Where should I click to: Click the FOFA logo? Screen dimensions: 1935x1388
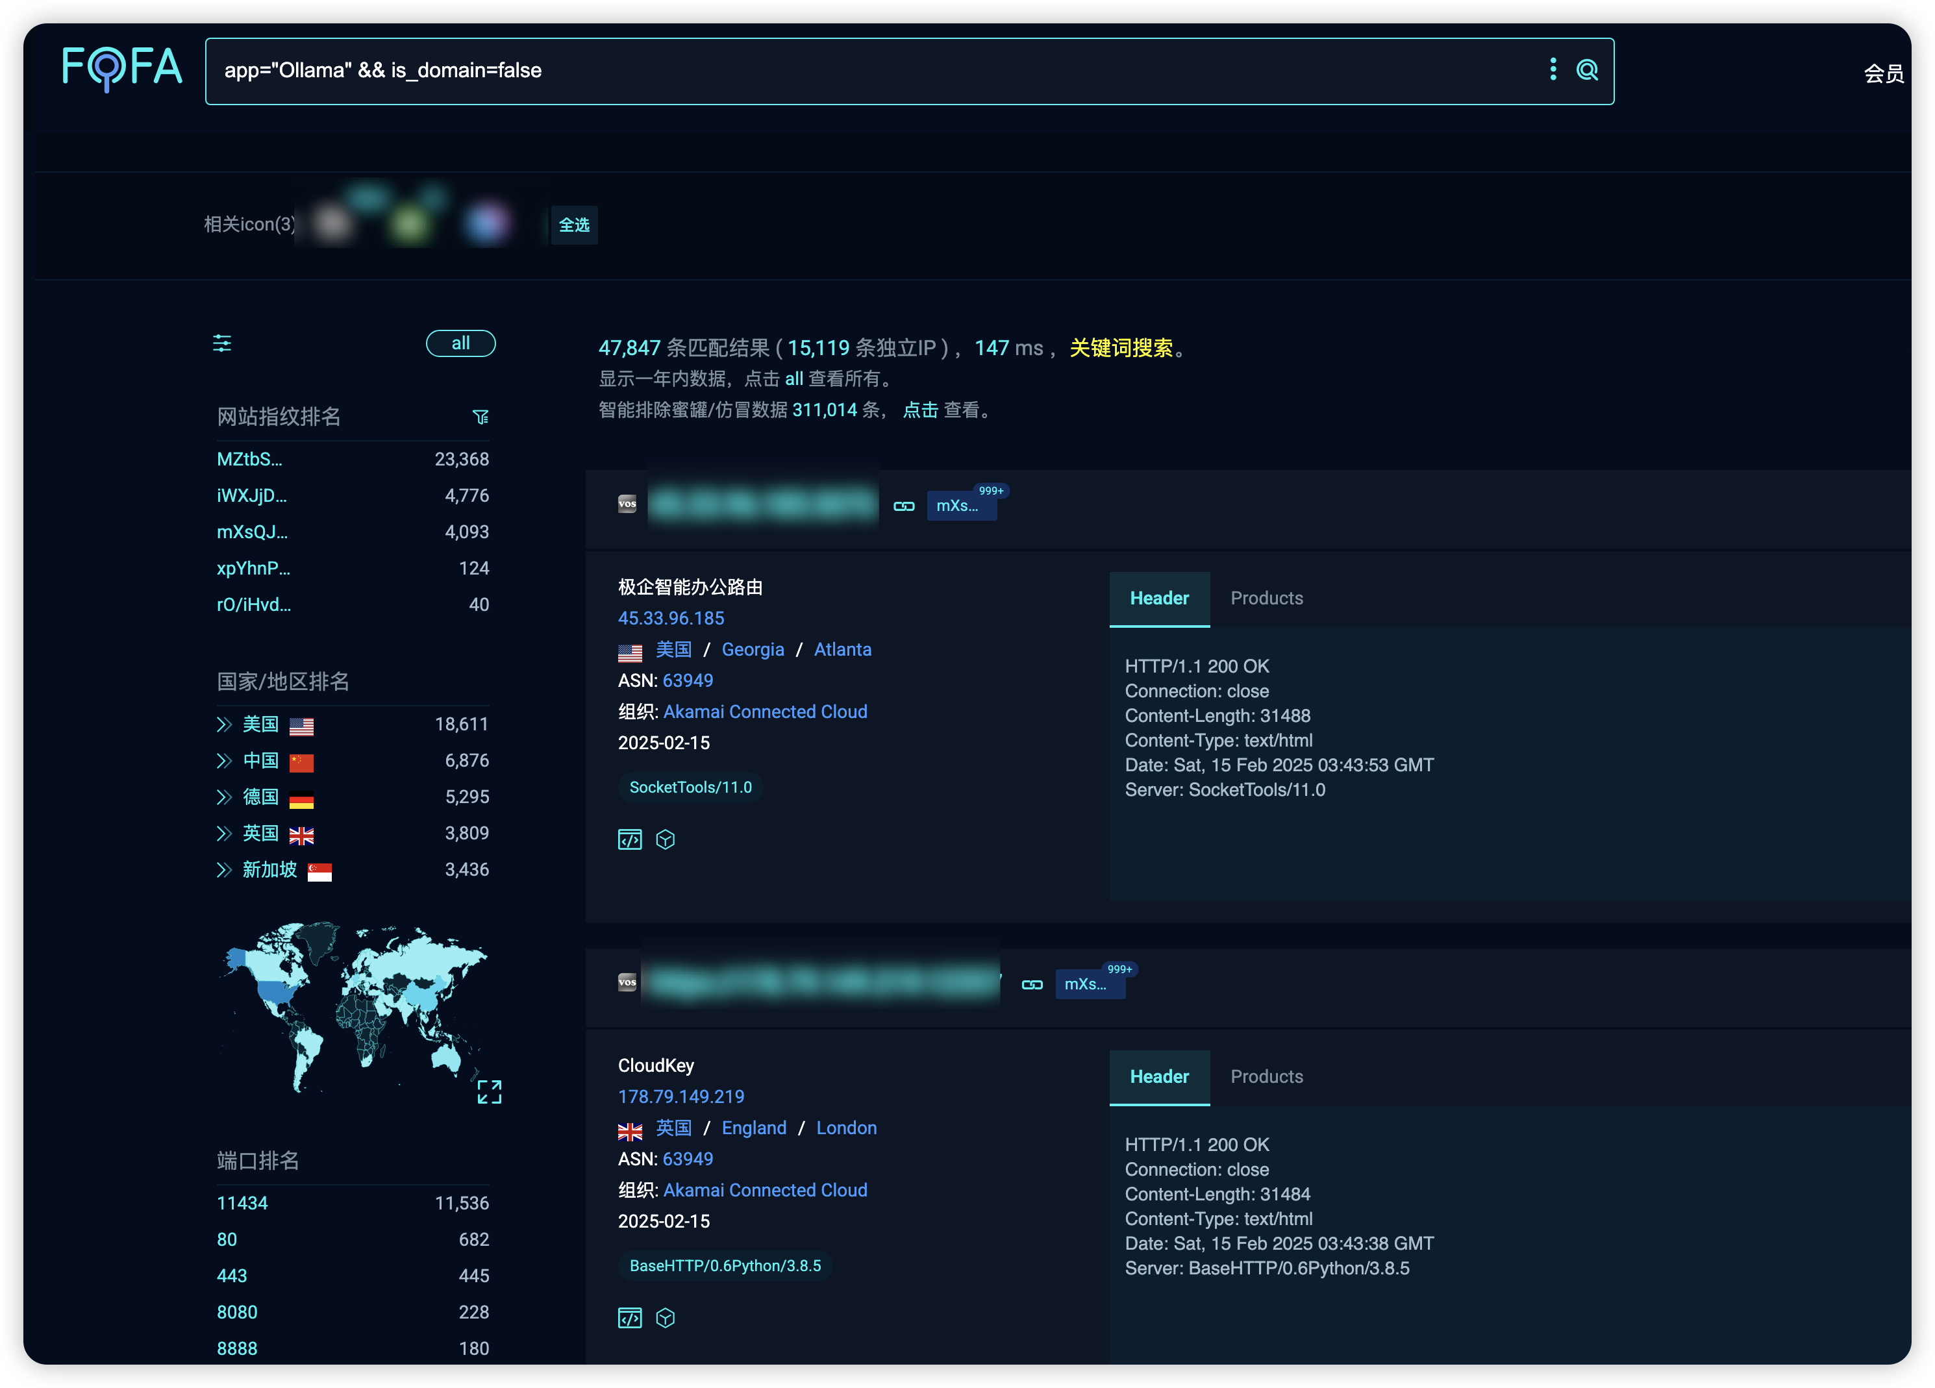click(122, 68)
